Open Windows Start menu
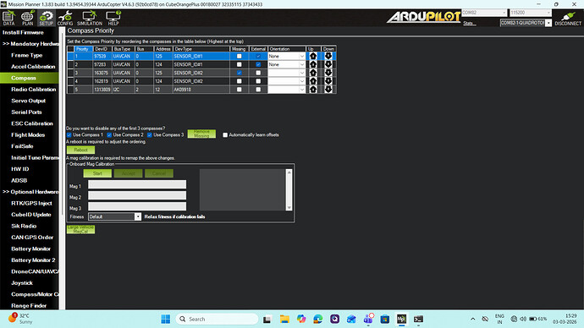The width and height of the screenshot is (584, 328). pos(165,319)
